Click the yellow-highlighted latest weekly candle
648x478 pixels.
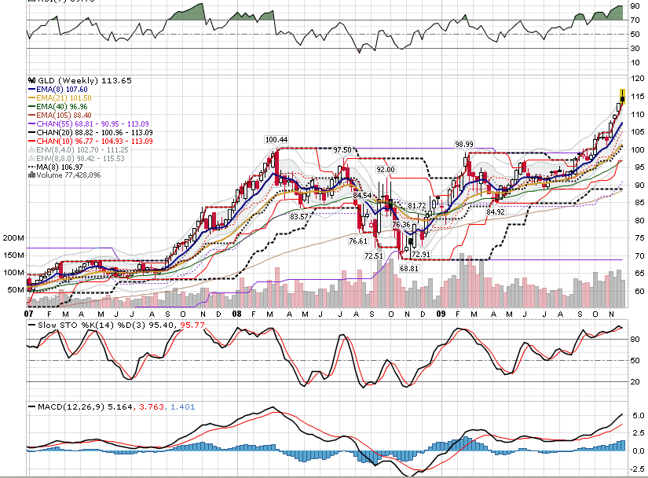[622, 97]
